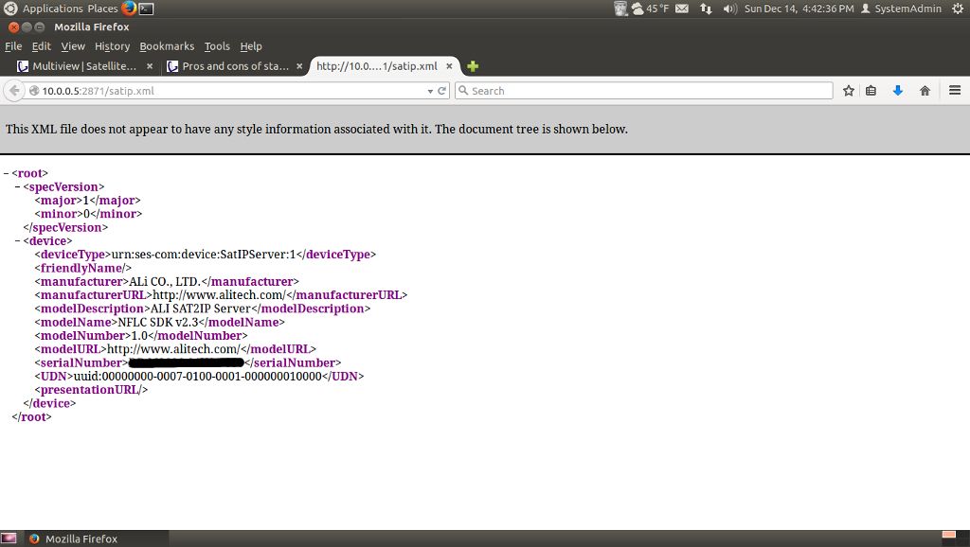Open the clock showing Sun Dec 14

(799, 9)
